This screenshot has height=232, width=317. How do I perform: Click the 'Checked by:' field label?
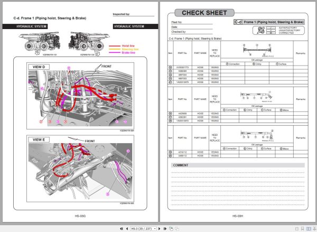[179, 32]
